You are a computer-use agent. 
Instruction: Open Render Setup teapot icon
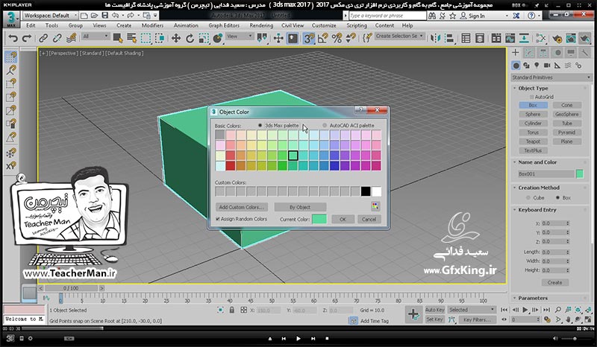557,39
